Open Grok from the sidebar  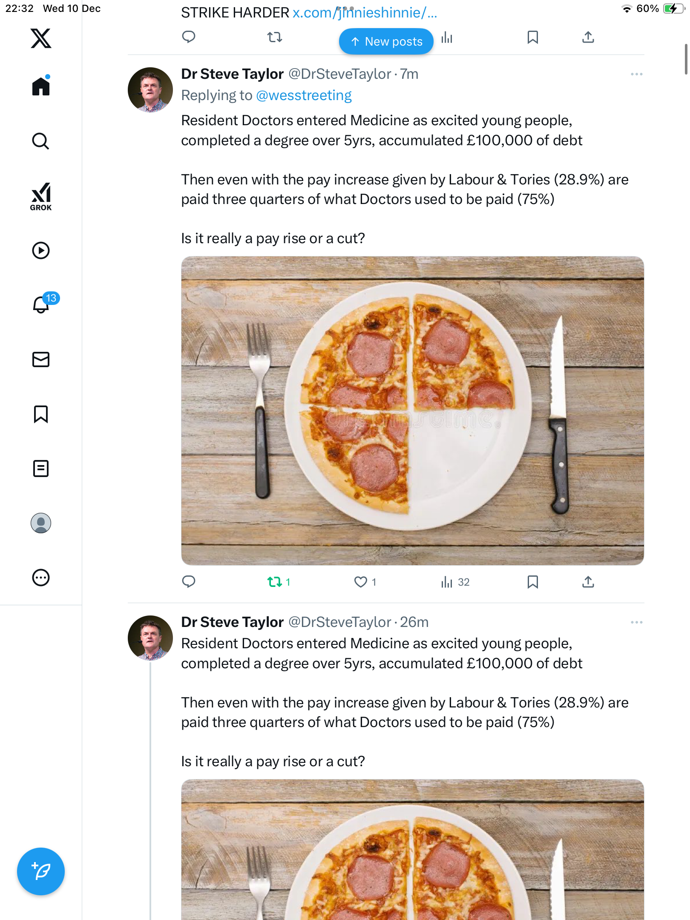(41, 196)
